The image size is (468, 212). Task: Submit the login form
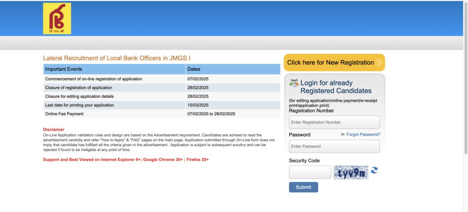coord(303,187)
